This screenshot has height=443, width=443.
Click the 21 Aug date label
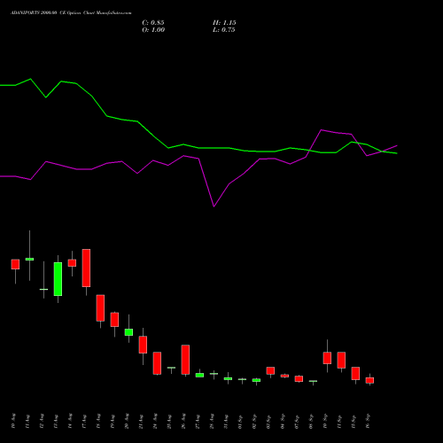point(141,421)
